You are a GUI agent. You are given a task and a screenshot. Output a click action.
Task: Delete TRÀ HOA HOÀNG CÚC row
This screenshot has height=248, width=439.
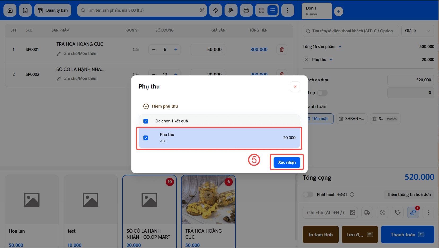point(282,50)
